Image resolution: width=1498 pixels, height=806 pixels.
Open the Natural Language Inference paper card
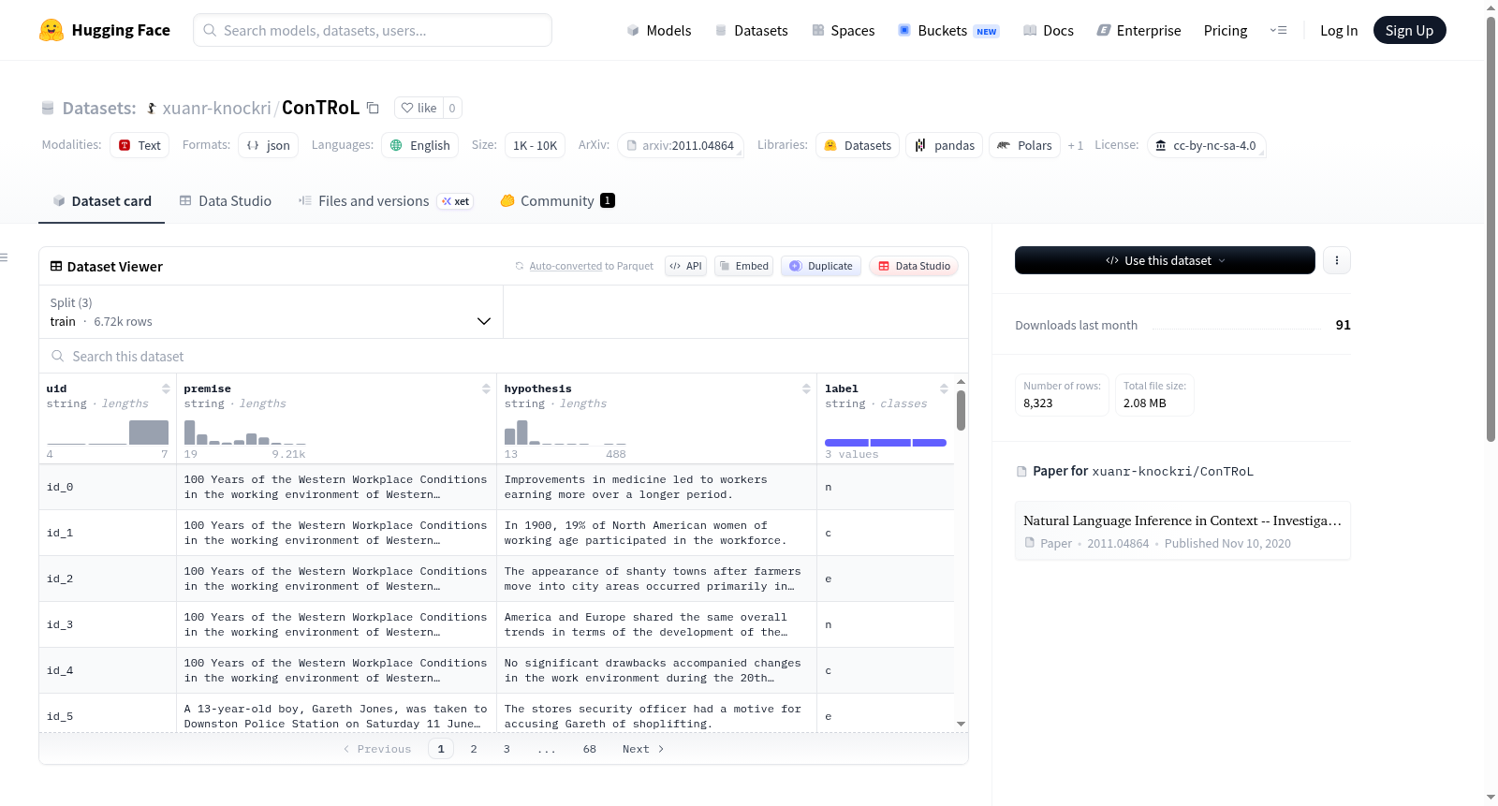(1182, 531)
